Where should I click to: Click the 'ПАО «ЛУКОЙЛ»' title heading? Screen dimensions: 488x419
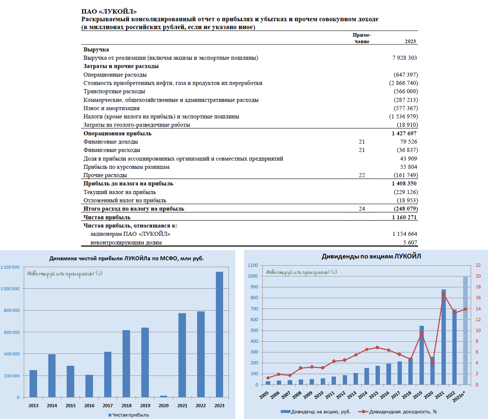[x=109, y=11]
